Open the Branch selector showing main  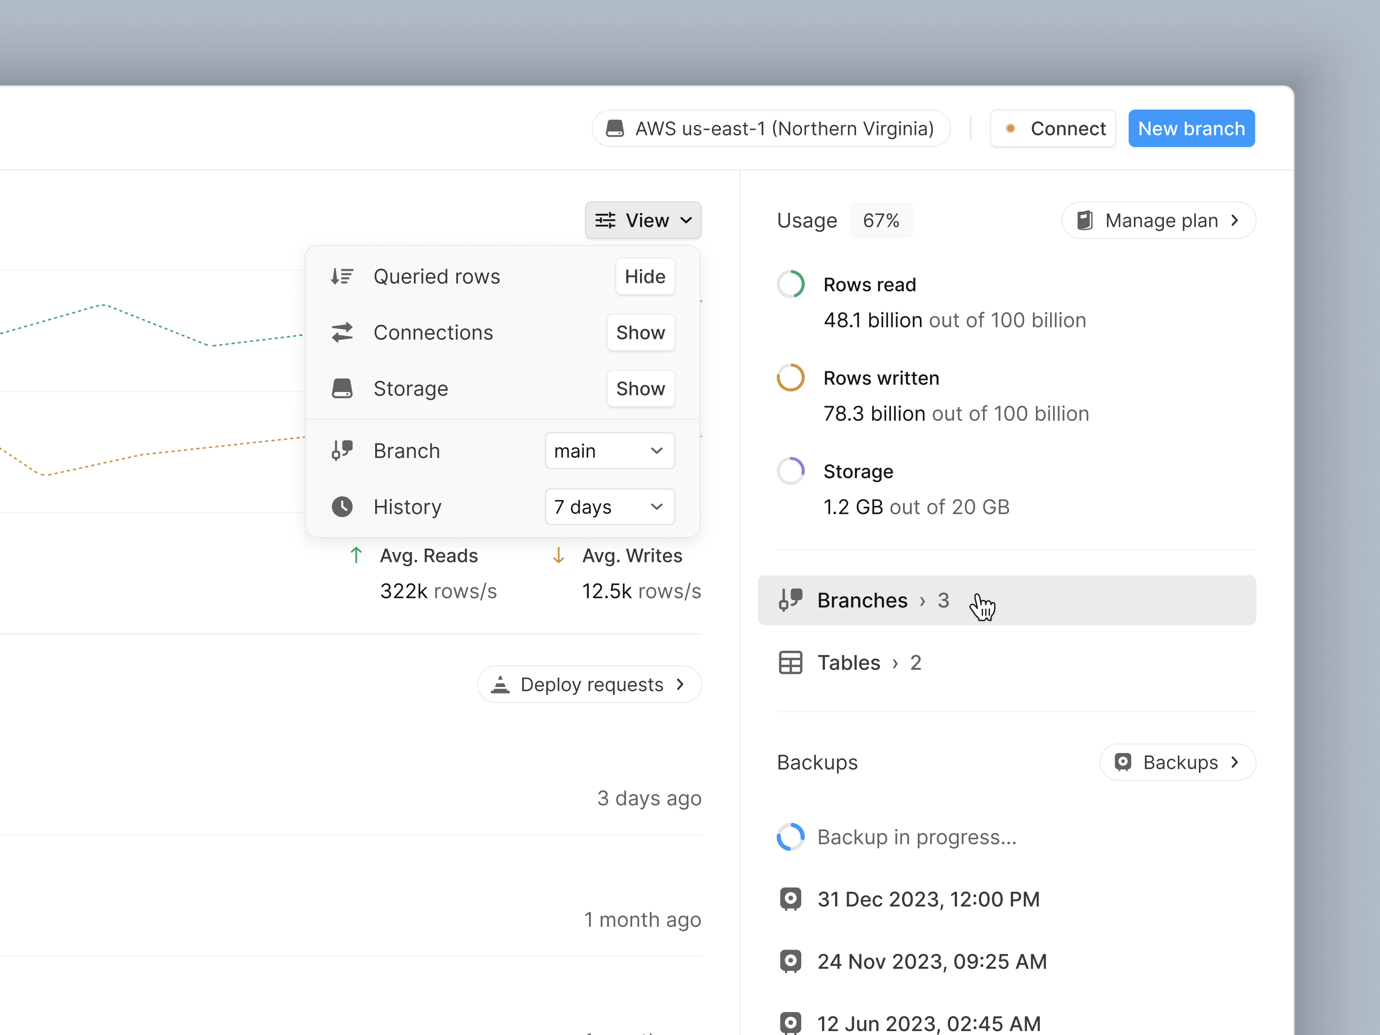click(x=609, y=450)
